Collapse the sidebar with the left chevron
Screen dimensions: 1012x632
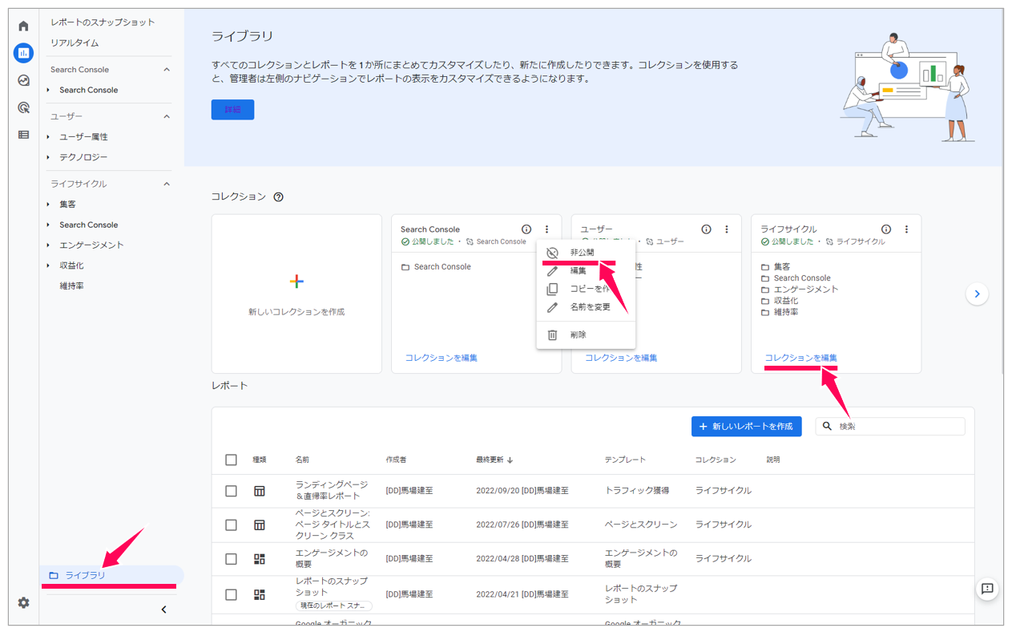tap(163, 610)
